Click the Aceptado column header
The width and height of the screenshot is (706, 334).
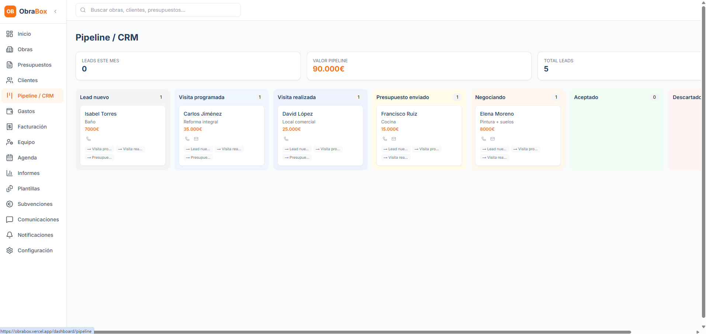(x=586, y=97)
